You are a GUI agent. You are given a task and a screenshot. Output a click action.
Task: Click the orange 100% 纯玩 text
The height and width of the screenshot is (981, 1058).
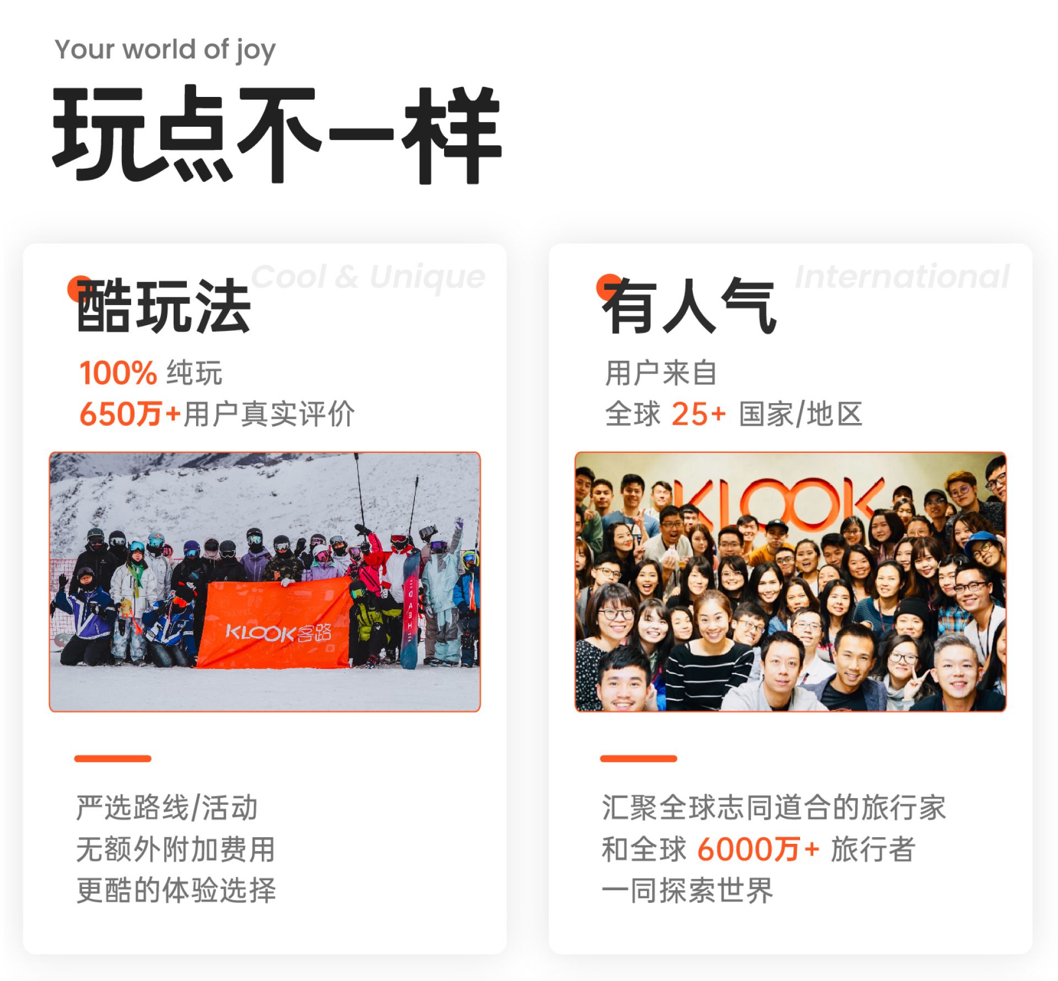coord(150,373)
